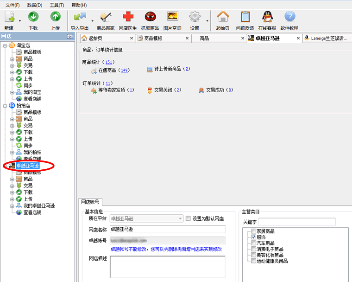
Task: Click the 网店名称 input field
Action: (x=168, y=230)
